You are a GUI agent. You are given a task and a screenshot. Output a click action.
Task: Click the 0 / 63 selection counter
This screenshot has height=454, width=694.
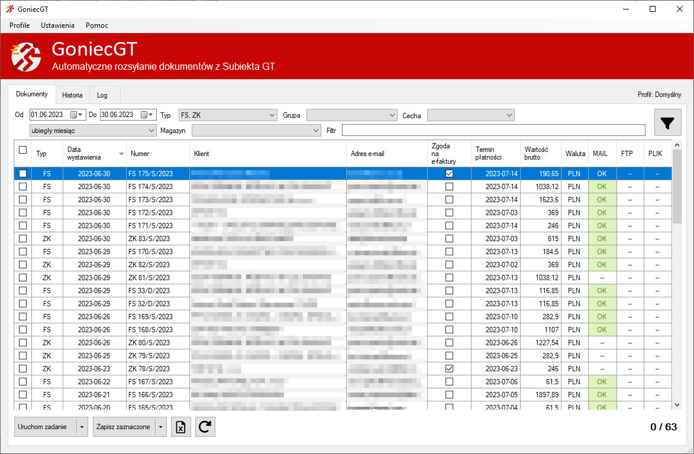(663, 427)
